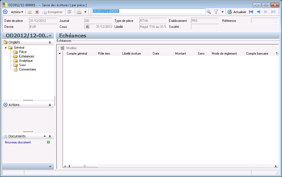The height and width of the screenshot is (177, 282).
Task: Click the Devise EUR field
Action: 43,26
